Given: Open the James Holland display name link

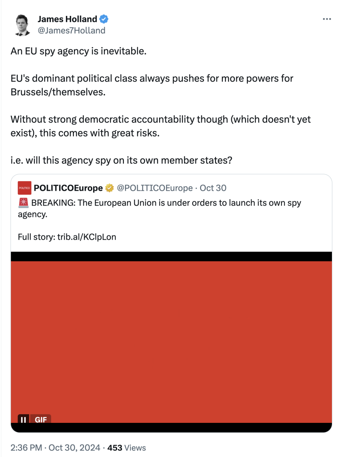Looking at the screenshot, I should pos(67,19).
